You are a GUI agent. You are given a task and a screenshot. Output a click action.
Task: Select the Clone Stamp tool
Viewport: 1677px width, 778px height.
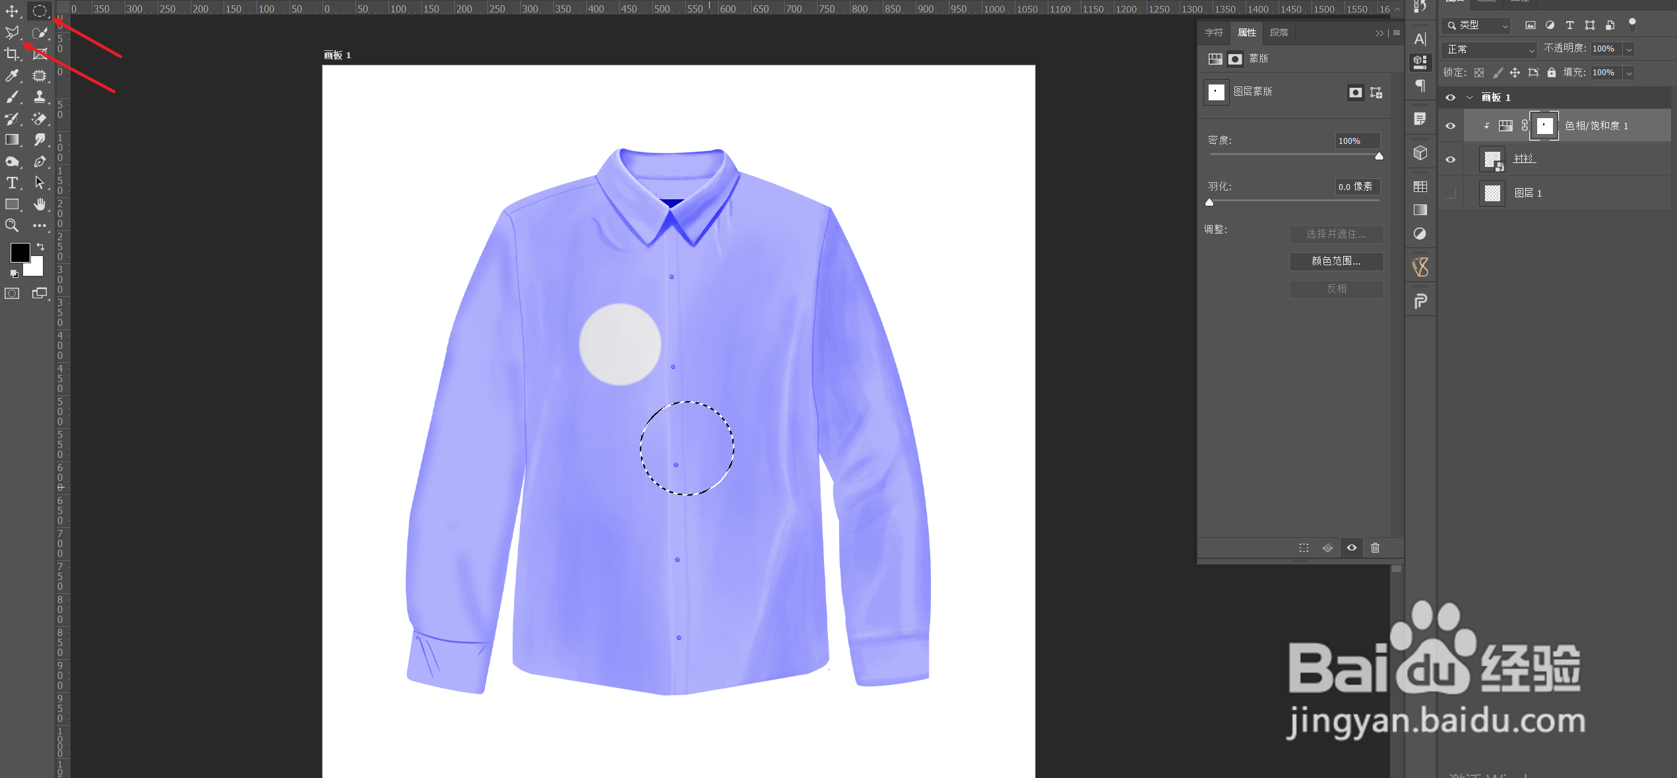coord(40,97)
